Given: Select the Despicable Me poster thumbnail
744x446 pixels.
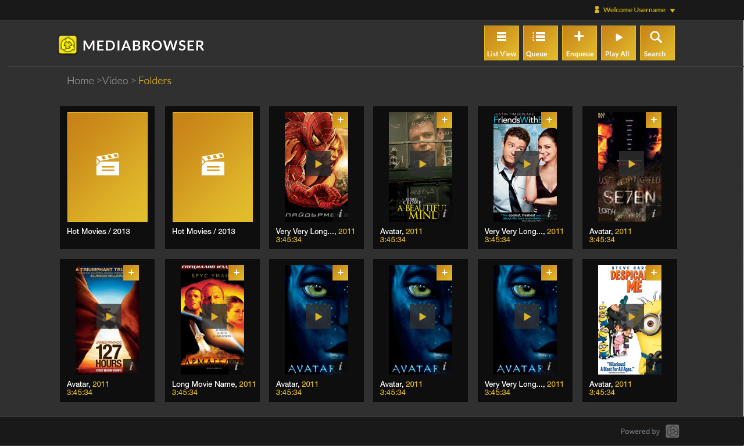Looking at the screenshot, I should [x=629, y=319].
